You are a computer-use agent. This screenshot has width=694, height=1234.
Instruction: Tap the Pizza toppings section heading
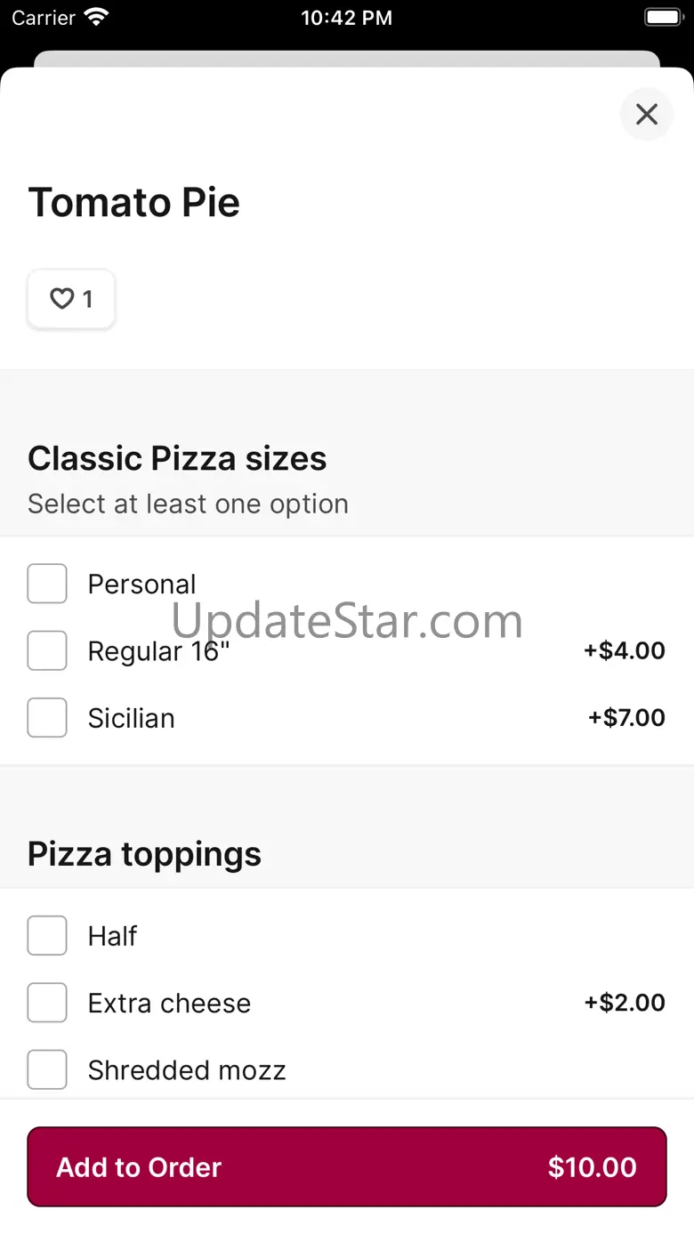coord(144,854)
